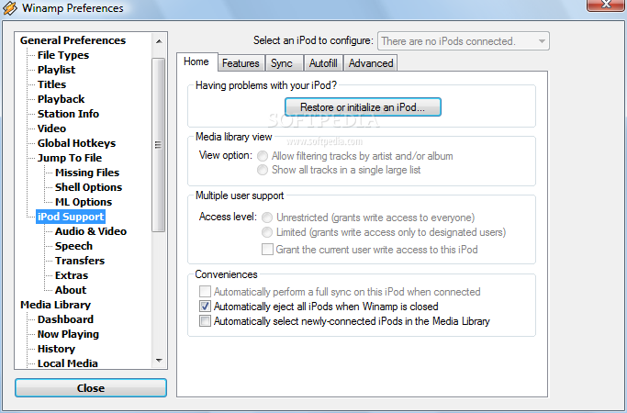This screenshot has height=413, width=627.
Task: Select Media Library in preferences tree
Action: 55,305
